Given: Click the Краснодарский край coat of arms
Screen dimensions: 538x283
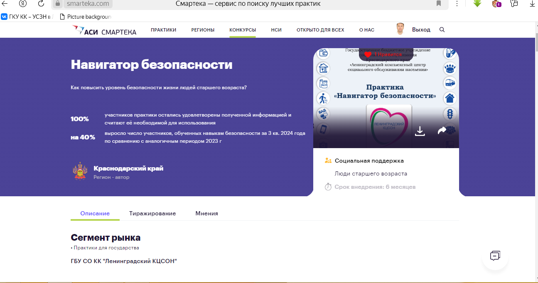Looking at the screenshot, I should (80, 171).
